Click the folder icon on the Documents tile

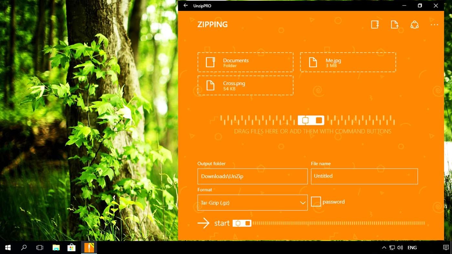(210, 62)
